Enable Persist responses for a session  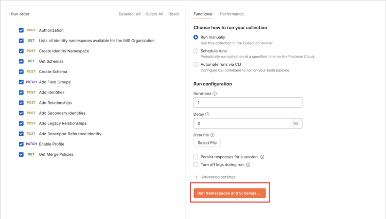coord(196,157)
